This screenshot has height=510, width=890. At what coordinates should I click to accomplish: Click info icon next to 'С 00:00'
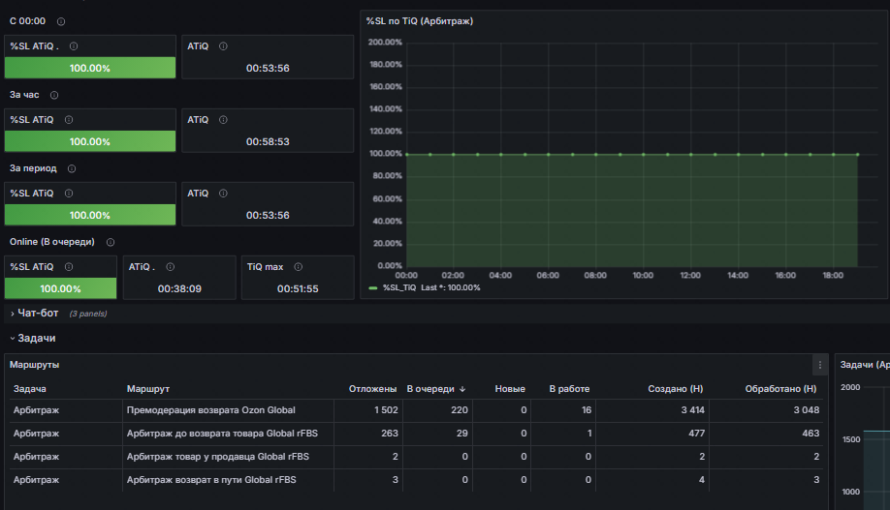coord(61,21)
